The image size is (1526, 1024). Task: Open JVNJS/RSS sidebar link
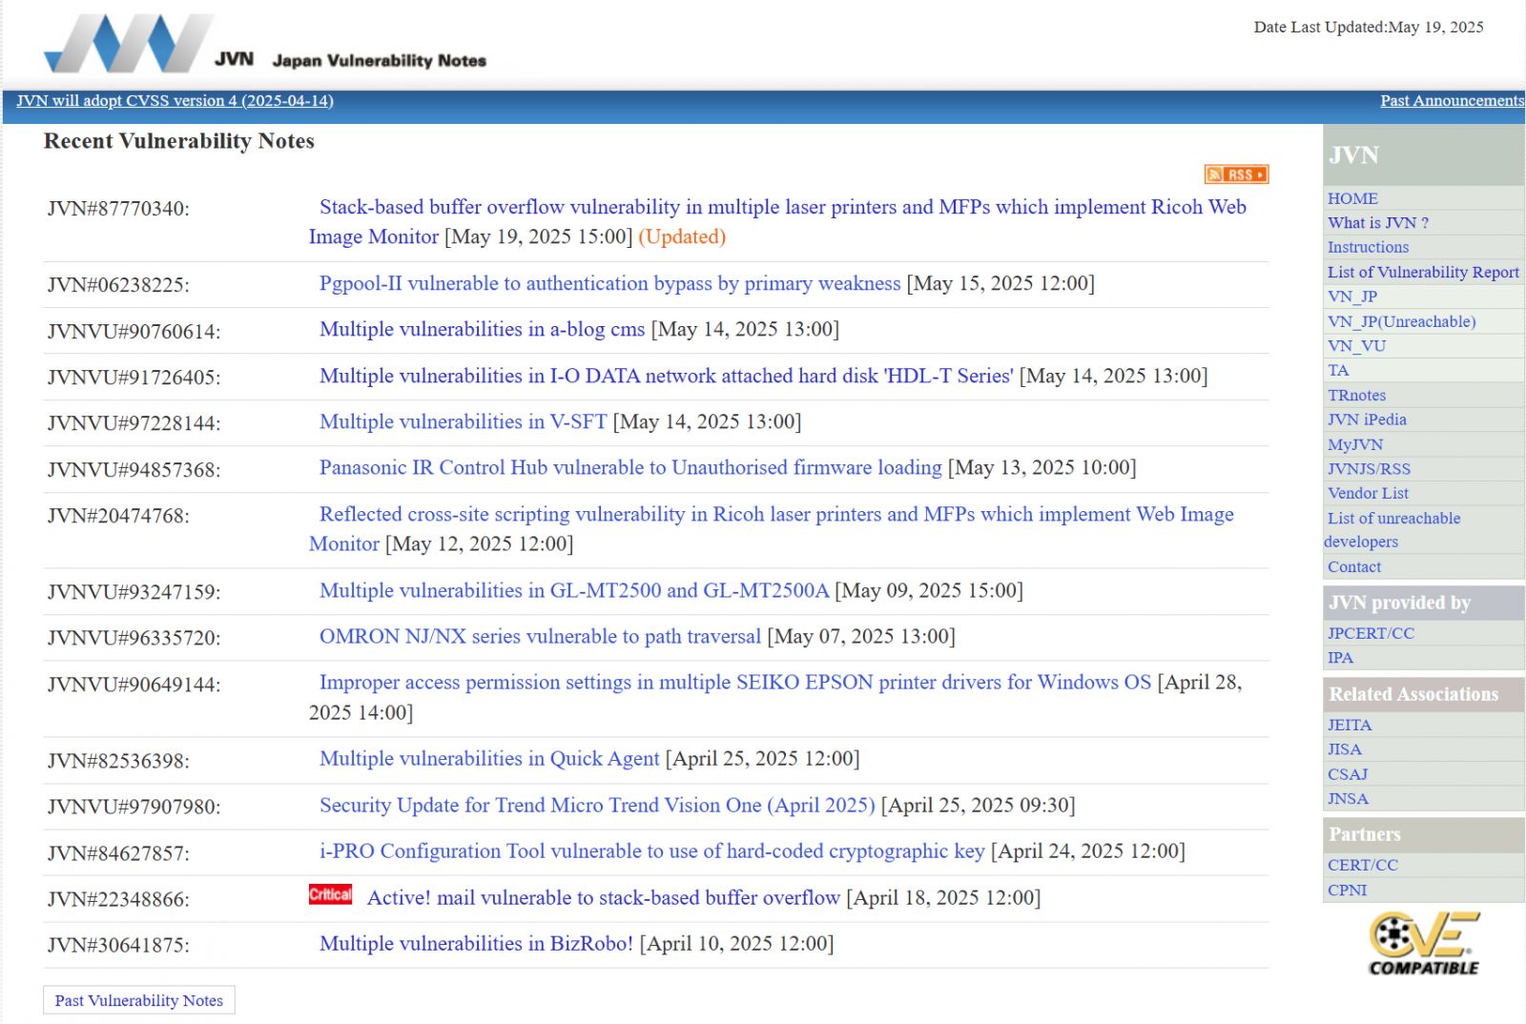1369,469
